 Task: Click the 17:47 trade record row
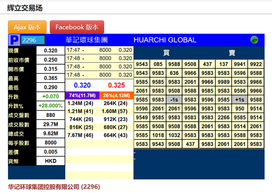coord(99,50)
